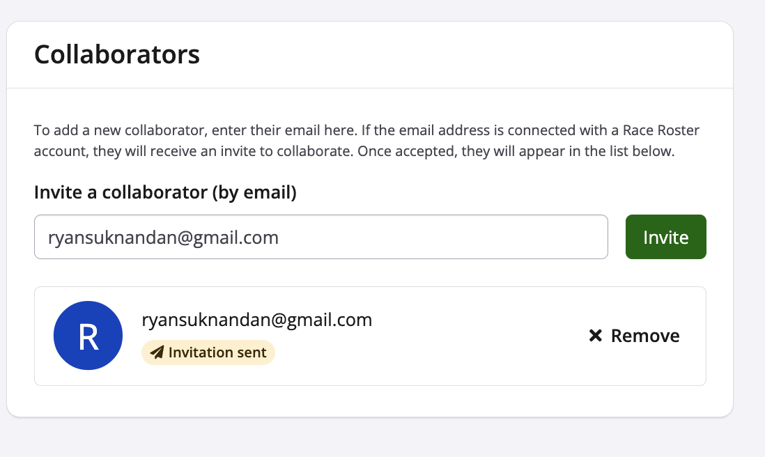Click the blue R avatar circle

click(88, 335)
